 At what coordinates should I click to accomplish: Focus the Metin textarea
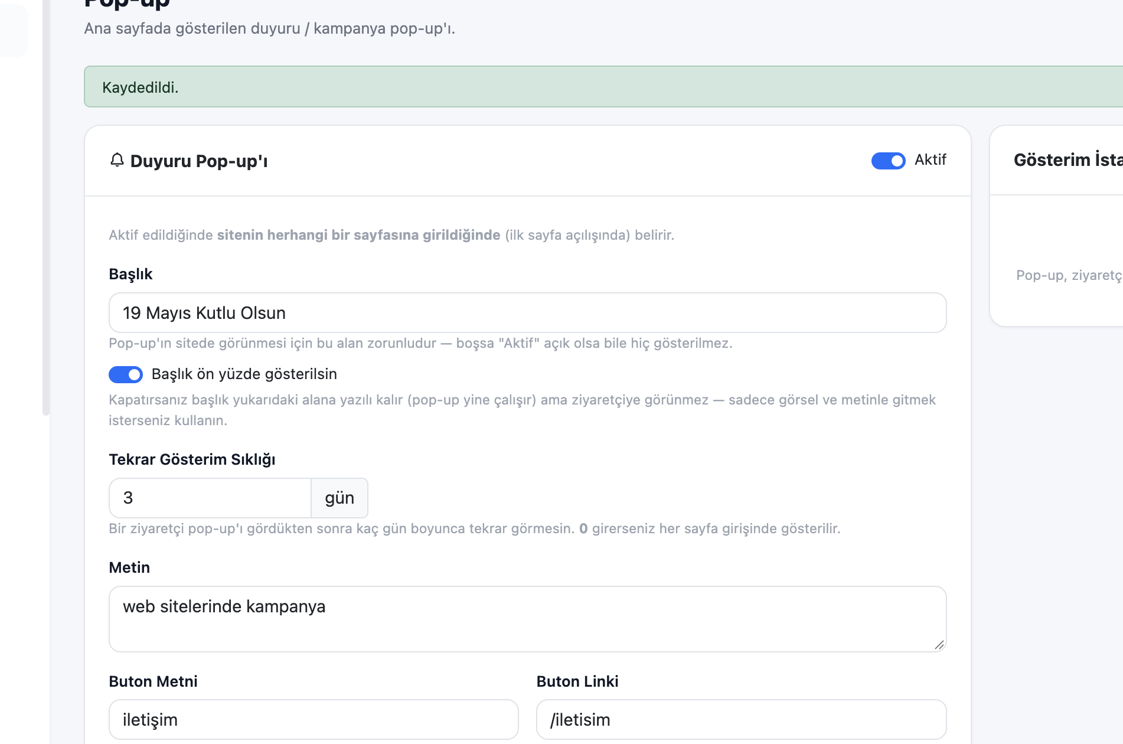coord(527,619)
